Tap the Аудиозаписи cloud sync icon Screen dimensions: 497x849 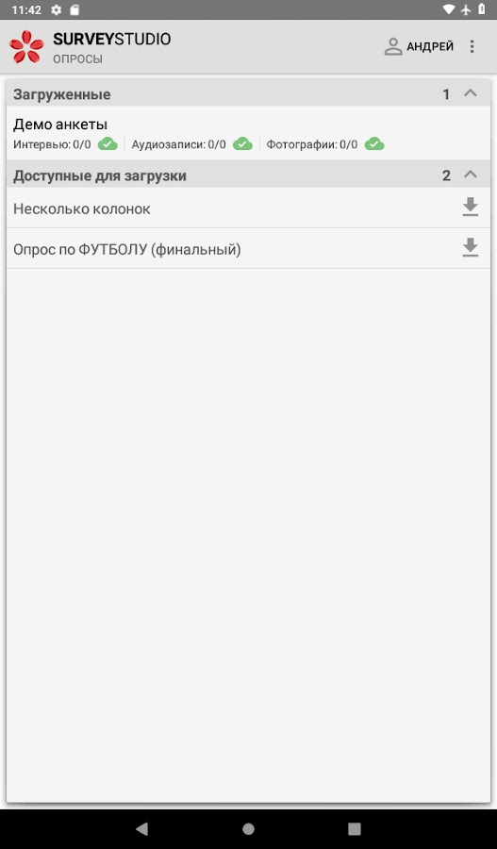(x=242, y=144)
